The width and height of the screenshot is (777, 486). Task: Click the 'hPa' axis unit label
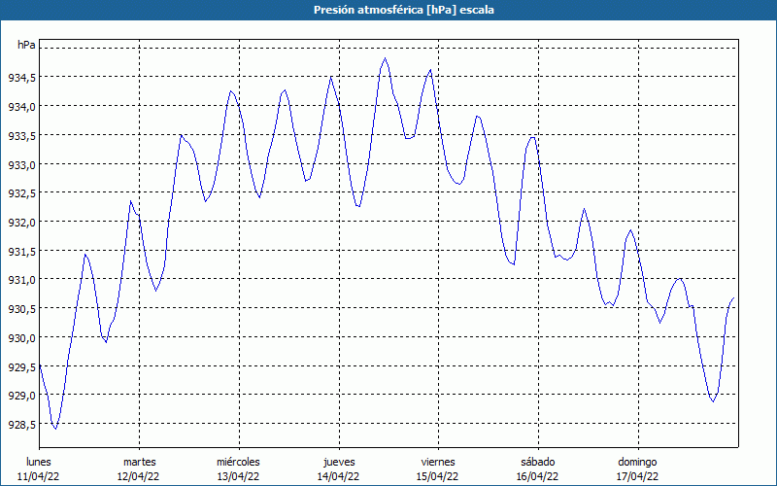pos(26,45)
